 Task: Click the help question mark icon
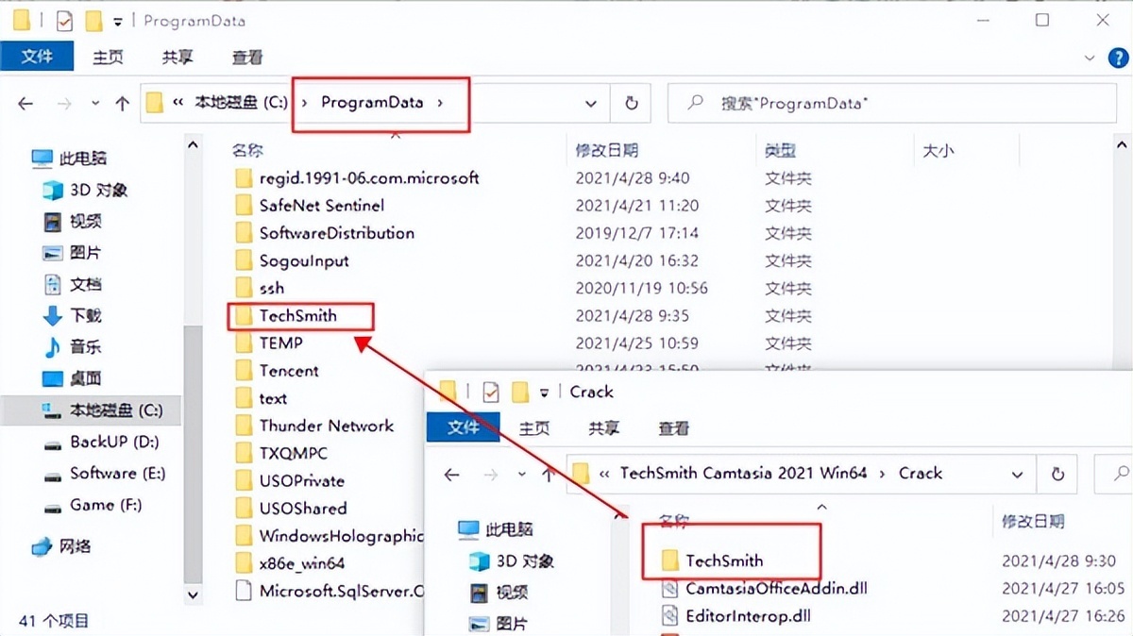click(x=1117, y=58)
